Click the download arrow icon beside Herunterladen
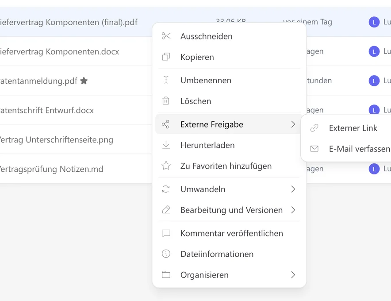 (166, 145)
